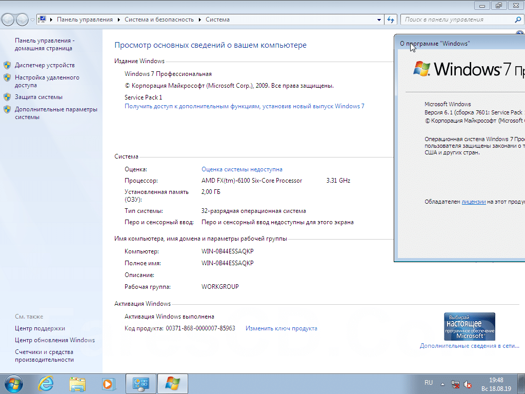The height and width of the screenshot is (394, 525).
Task: Click the text "32-разрядная операционная система"
Action: 254,211
